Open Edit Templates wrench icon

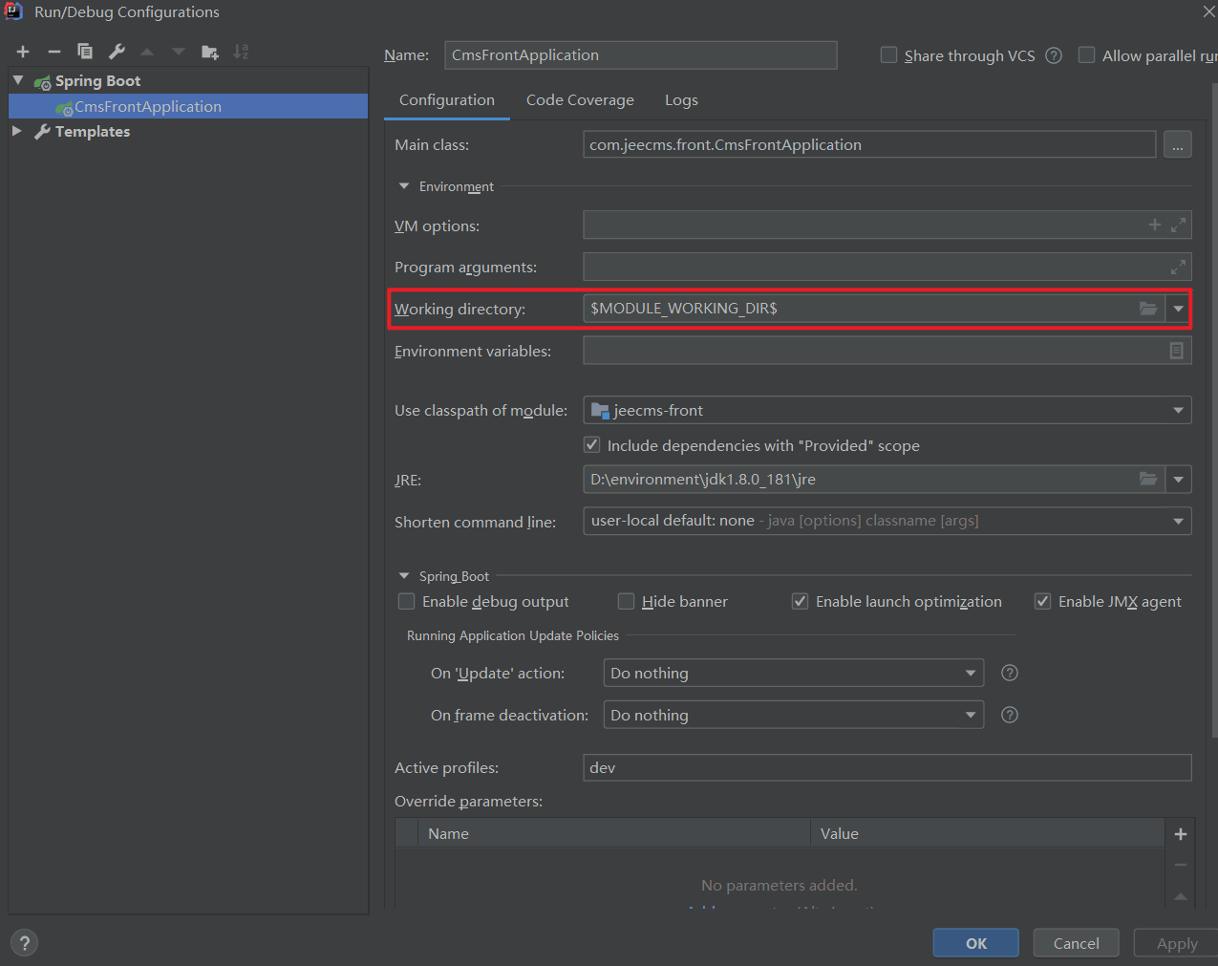[x=117, y=52]
